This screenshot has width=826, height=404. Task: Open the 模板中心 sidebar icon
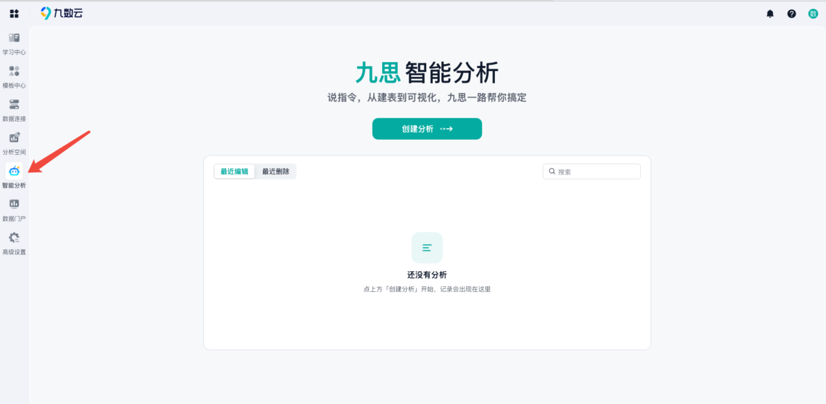tap(14, 71)
